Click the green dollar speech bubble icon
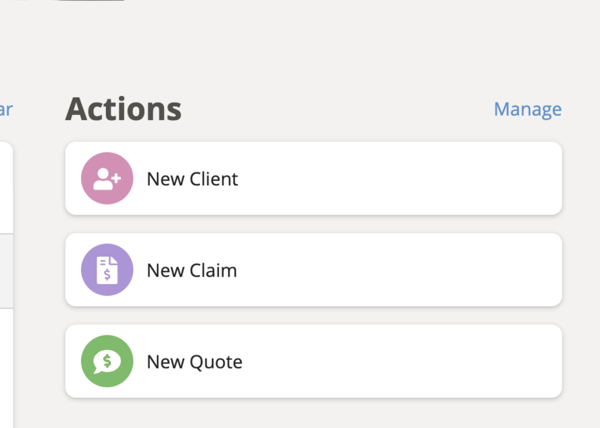The image size is (600, 428). click(x=107, y=361)
